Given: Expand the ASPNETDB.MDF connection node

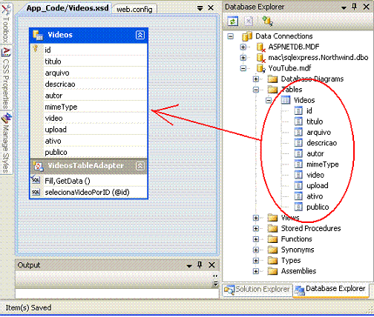Looking at the screenshot, I should click(243, 47).
